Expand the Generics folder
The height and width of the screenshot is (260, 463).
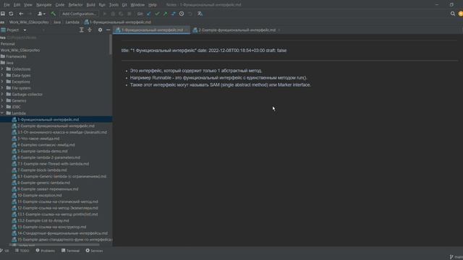click(2, 100)
